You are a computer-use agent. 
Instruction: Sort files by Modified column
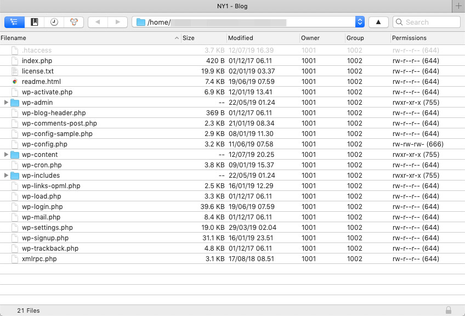coord(262,38)
